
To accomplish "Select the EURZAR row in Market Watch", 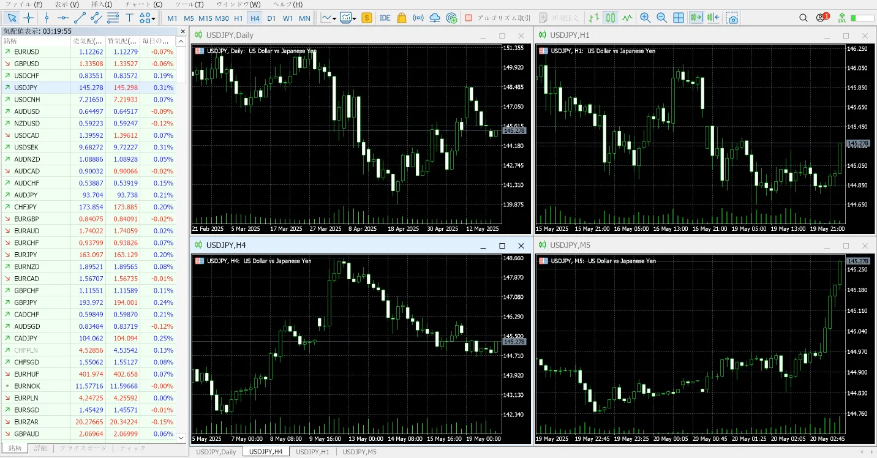I will point(89,422).
